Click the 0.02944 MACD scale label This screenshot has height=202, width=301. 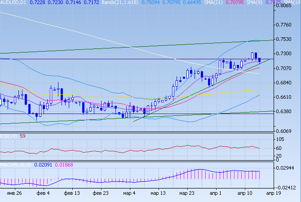[286, 168]
